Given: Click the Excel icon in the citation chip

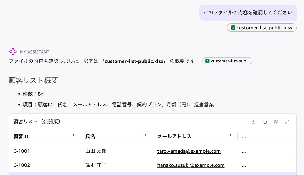Looking at the screenshot, I should click(207, 61).
